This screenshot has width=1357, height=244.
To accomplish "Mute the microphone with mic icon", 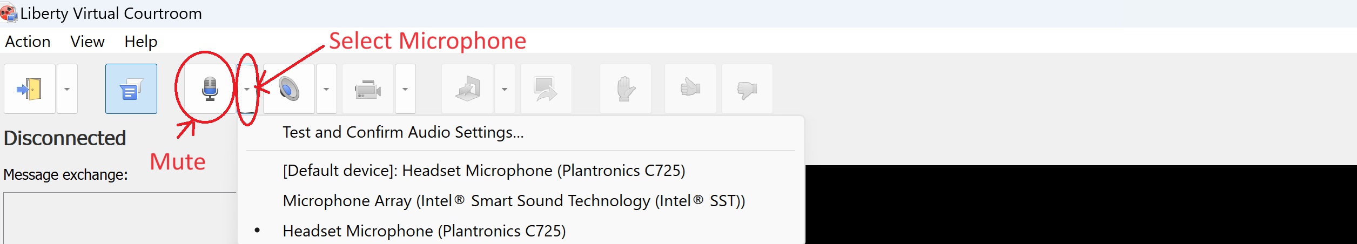I will 210,89.
